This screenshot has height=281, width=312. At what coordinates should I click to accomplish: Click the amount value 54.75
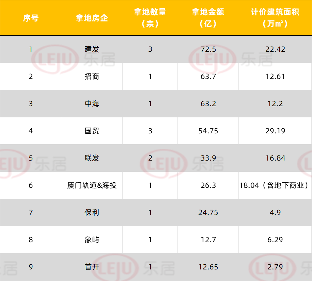(208, 131)
